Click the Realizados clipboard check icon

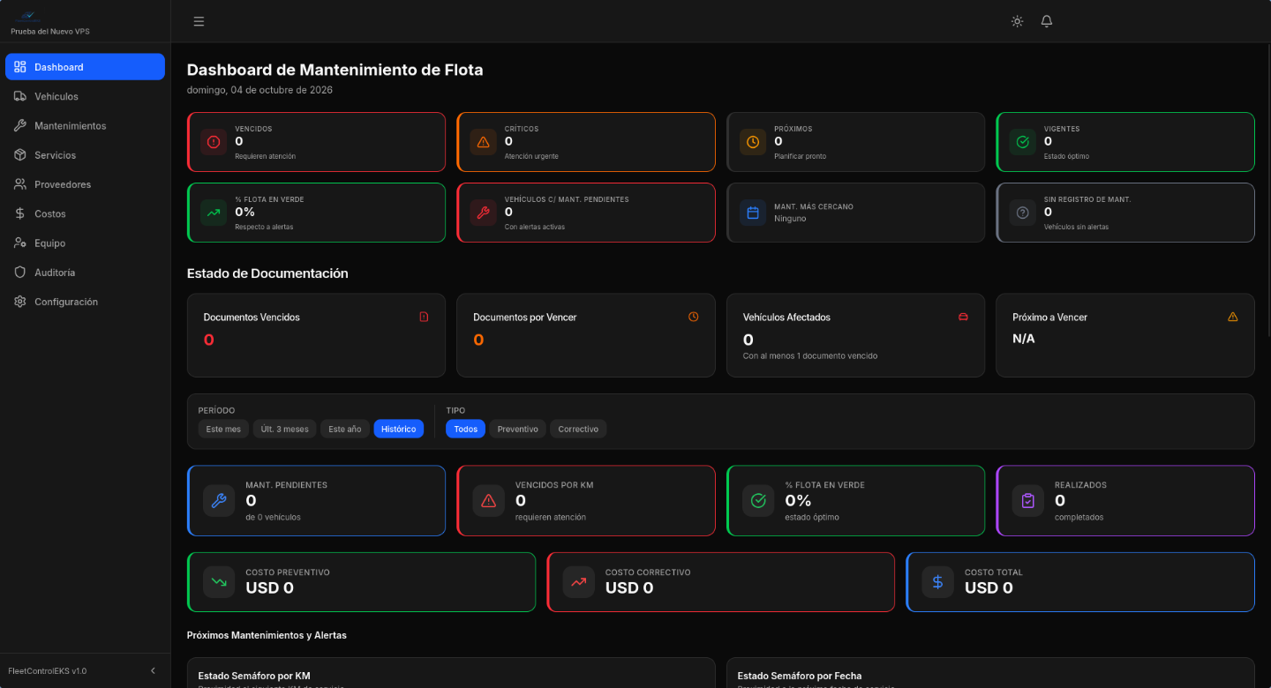point(1027,501)
